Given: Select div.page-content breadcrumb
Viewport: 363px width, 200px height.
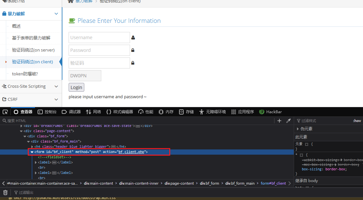Looking at the screenshot, I should click(179, 183).
